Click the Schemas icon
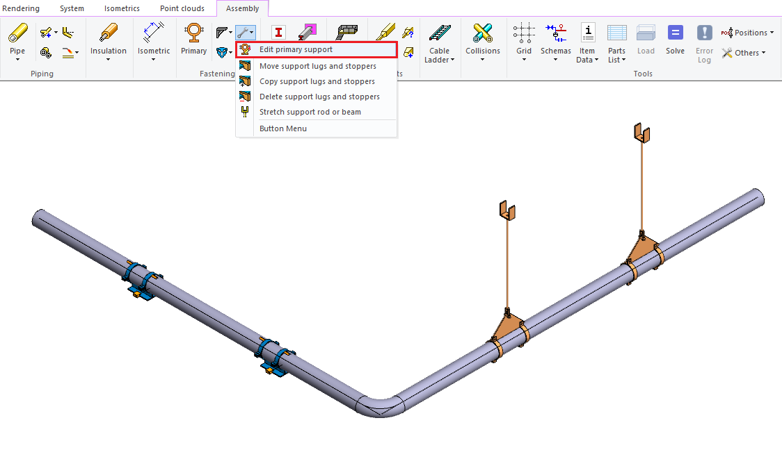The image size is (782, 450). tap(555, 33)
